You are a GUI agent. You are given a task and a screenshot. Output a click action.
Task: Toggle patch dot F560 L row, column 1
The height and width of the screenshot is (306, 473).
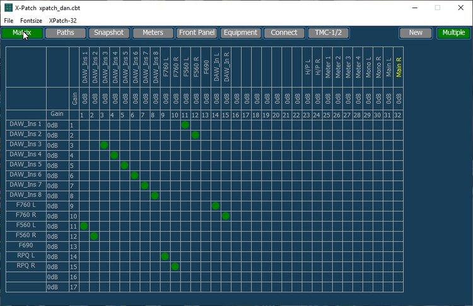coord(84,226)
